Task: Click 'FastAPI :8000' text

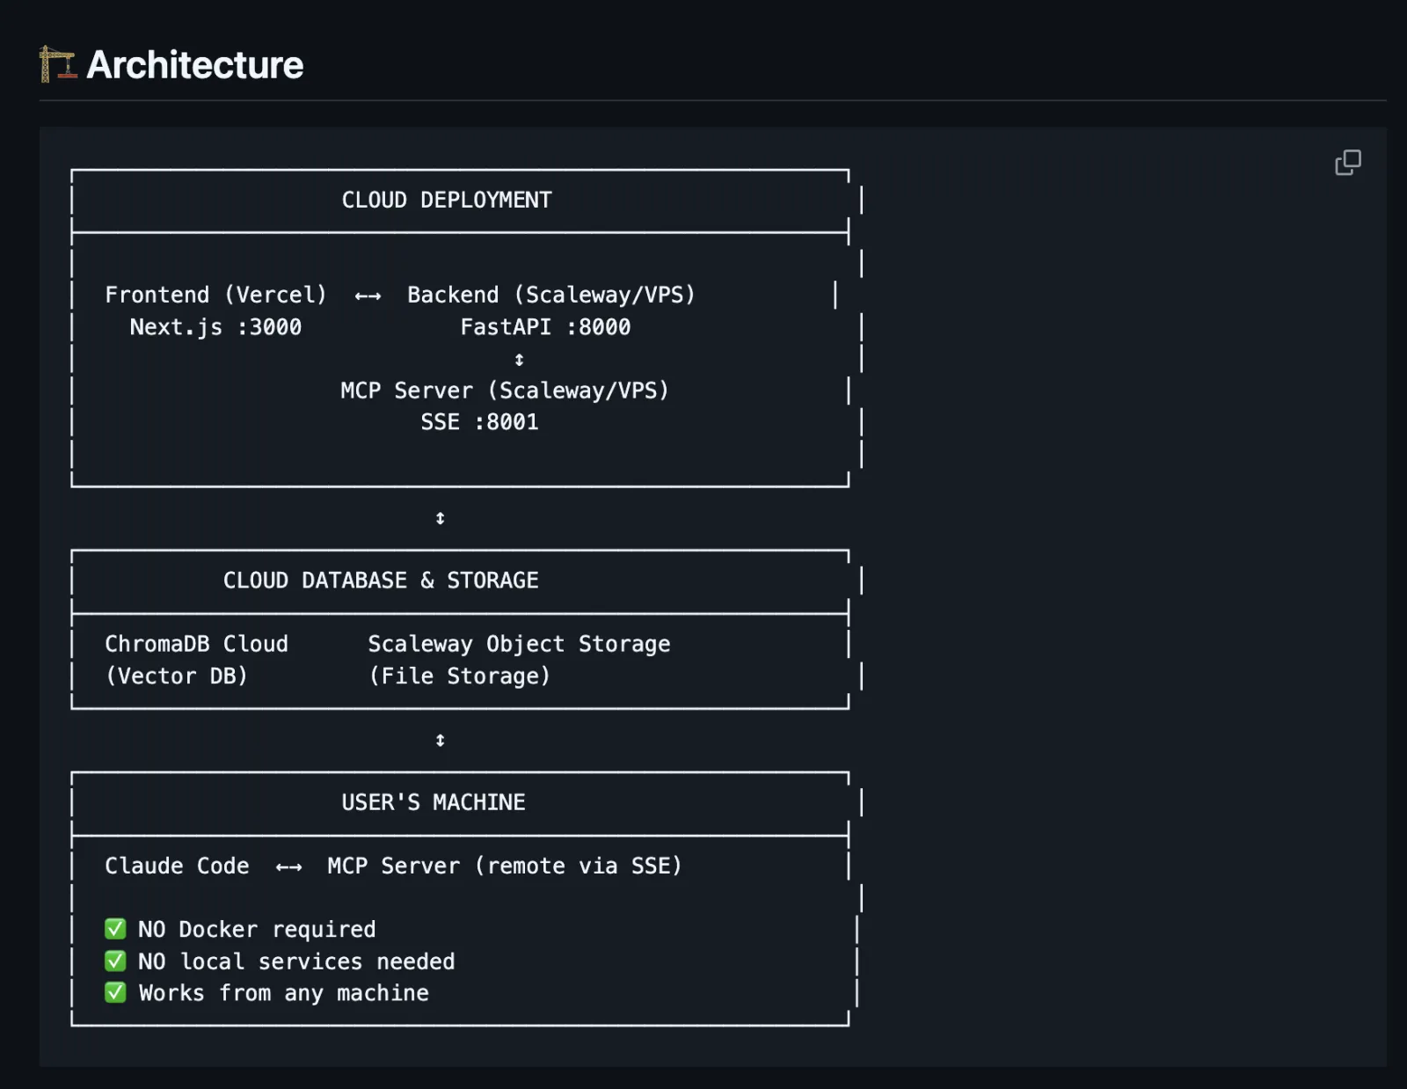Action: click(545, 327)
